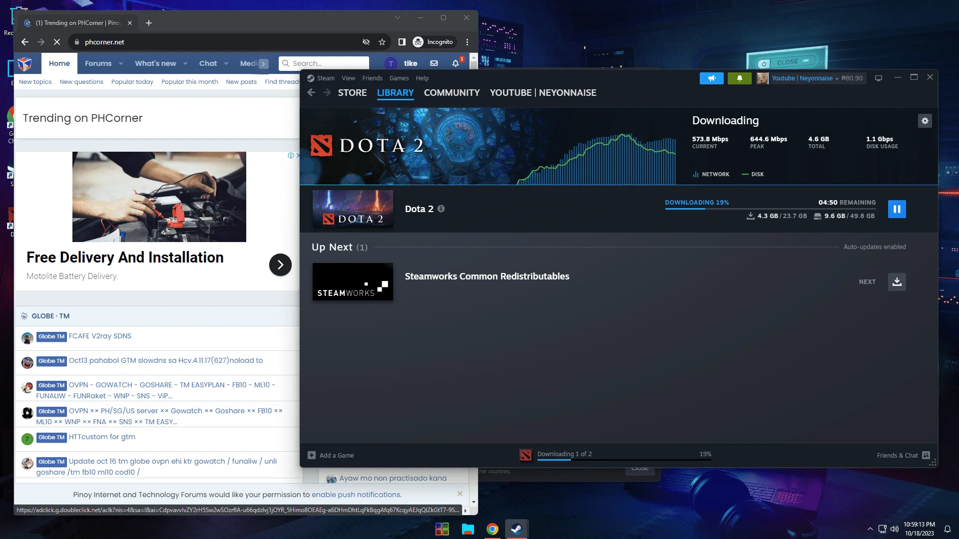The width and height of the screenshot is (959, 539).
Task: Click the PHCorner search box
Action: (x=324, y=63)
